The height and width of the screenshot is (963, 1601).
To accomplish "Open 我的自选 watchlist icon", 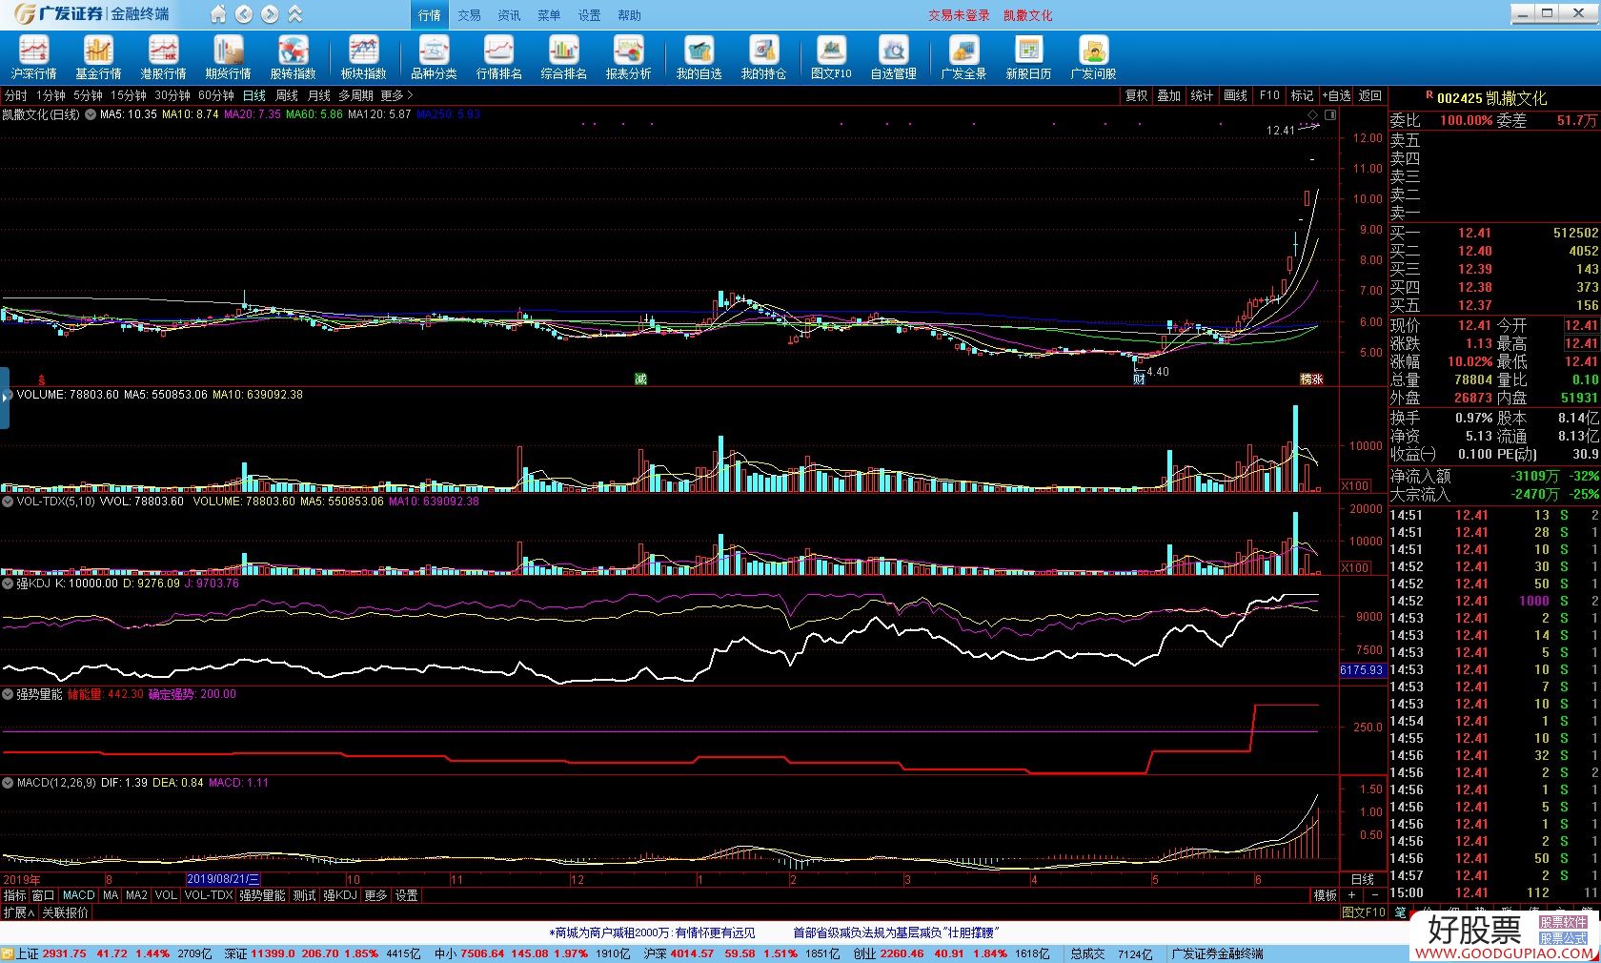I will [699, 57].
